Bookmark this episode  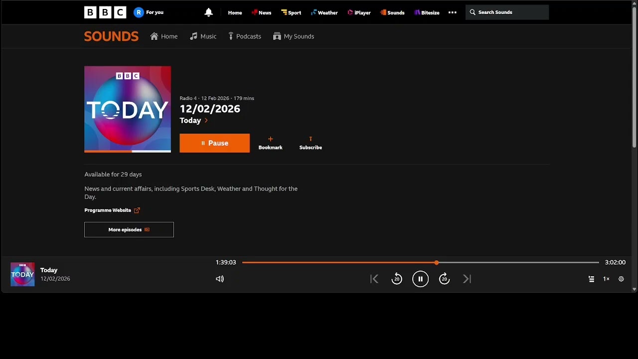pyautogui.click(x=270, y=143)
